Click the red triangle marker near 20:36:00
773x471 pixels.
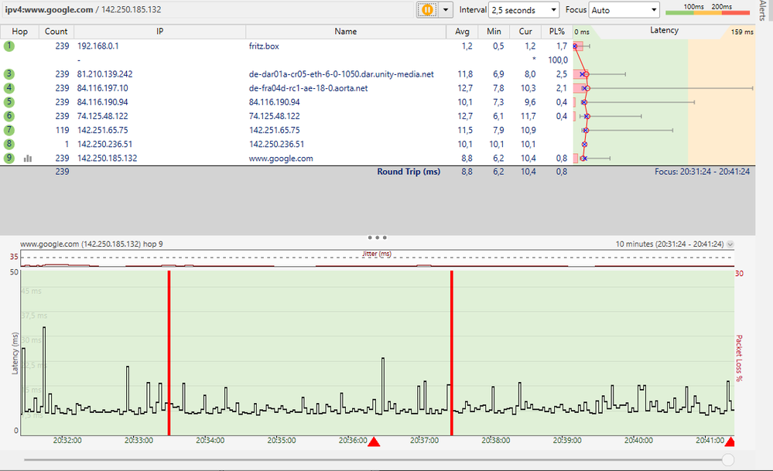(374, 442)
